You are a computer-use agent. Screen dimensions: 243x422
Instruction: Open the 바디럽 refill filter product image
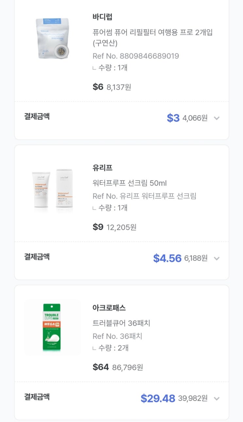52,39
